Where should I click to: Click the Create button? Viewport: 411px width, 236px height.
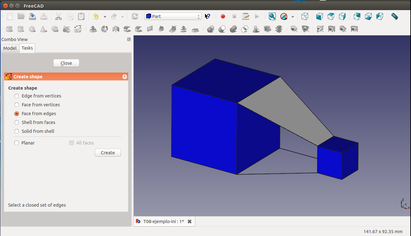(108, 153)
